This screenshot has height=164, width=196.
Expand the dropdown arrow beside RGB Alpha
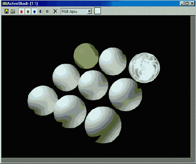89,11
